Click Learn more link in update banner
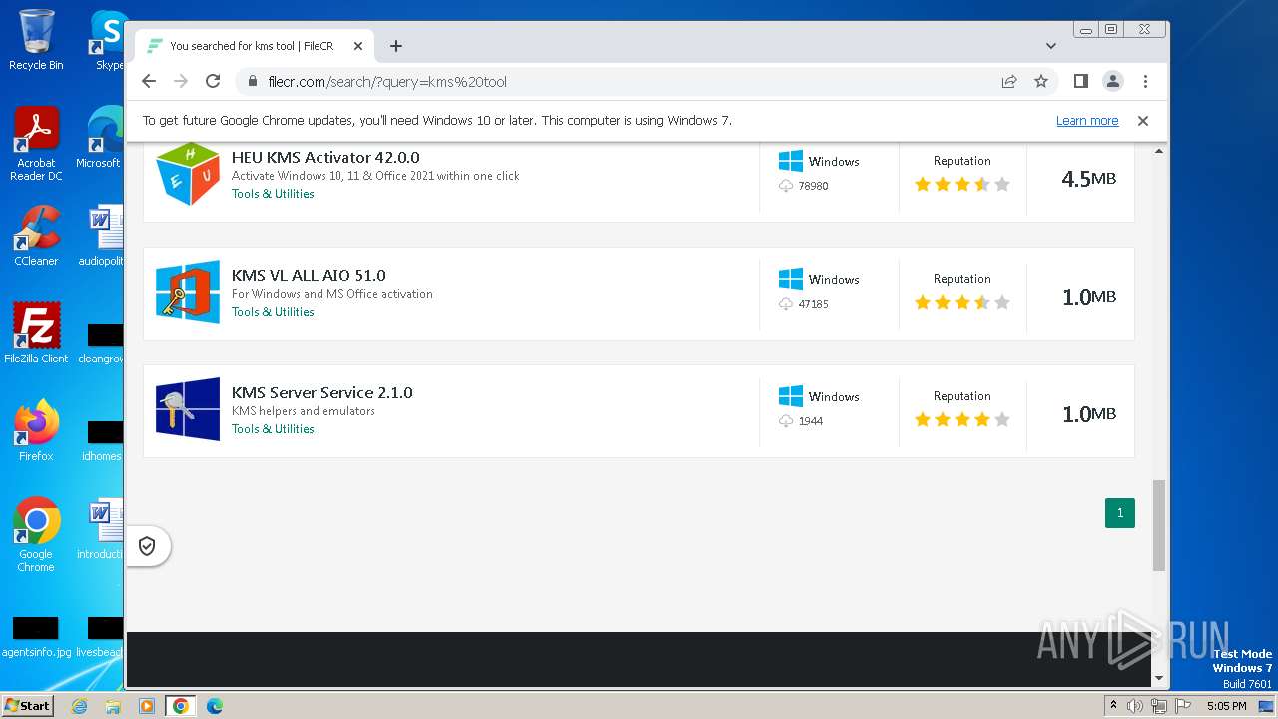 point(1087,121)
